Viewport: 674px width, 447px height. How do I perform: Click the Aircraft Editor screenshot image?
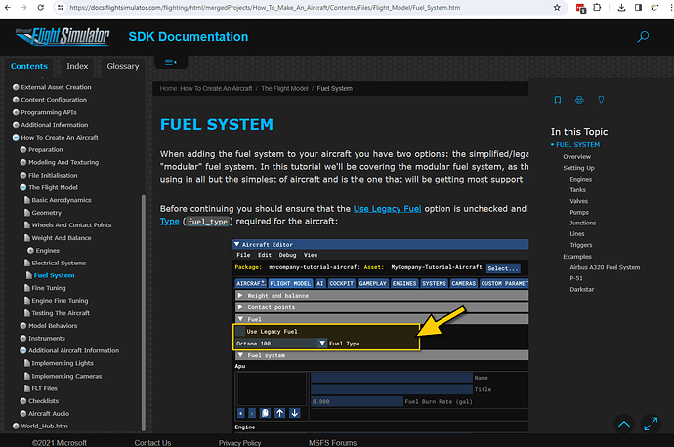pyautogui.click(x=380, y=336)
